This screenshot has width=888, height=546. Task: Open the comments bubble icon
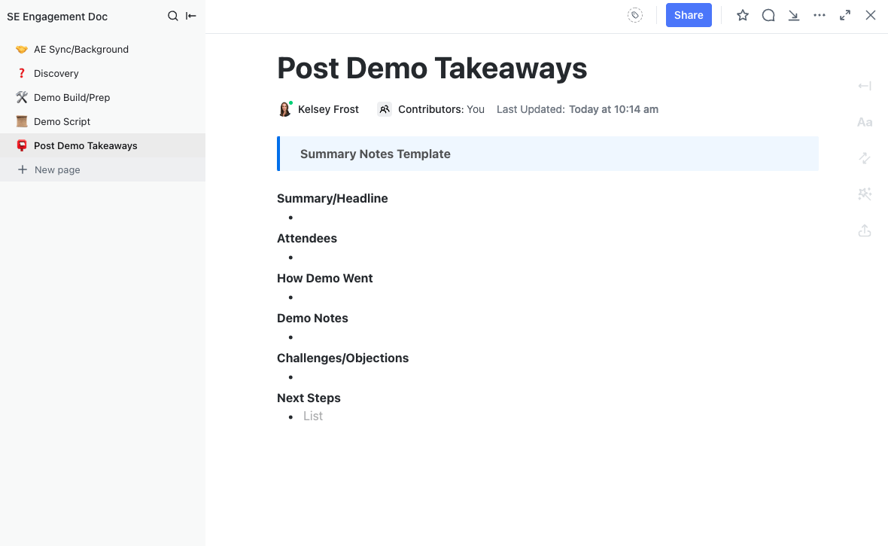pyautogui.click(x=768, y=16)
